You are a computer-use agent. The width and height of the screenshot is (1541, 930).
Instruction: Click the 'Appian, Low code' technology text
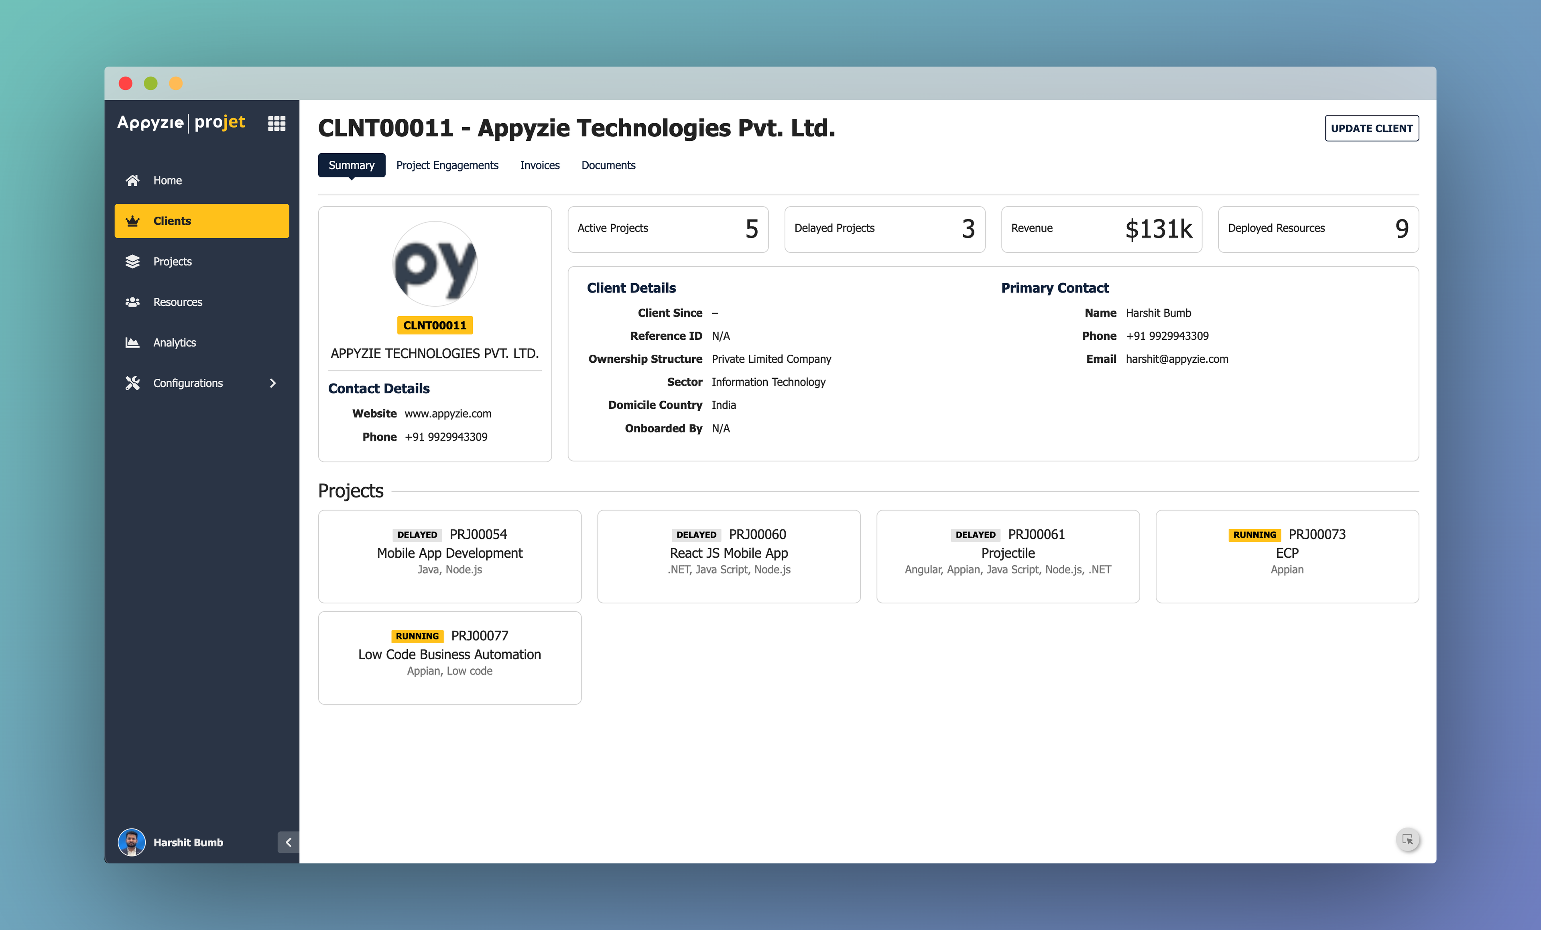[450, 671]
